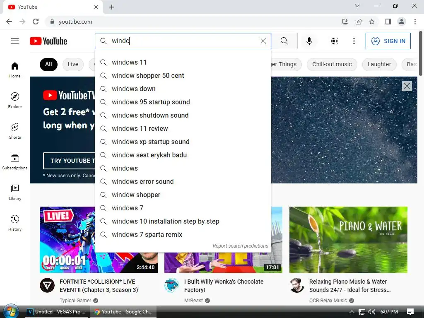The image size is (424, 318).
Task: Open YouTube settings three-dot menu
Action: 354,41
